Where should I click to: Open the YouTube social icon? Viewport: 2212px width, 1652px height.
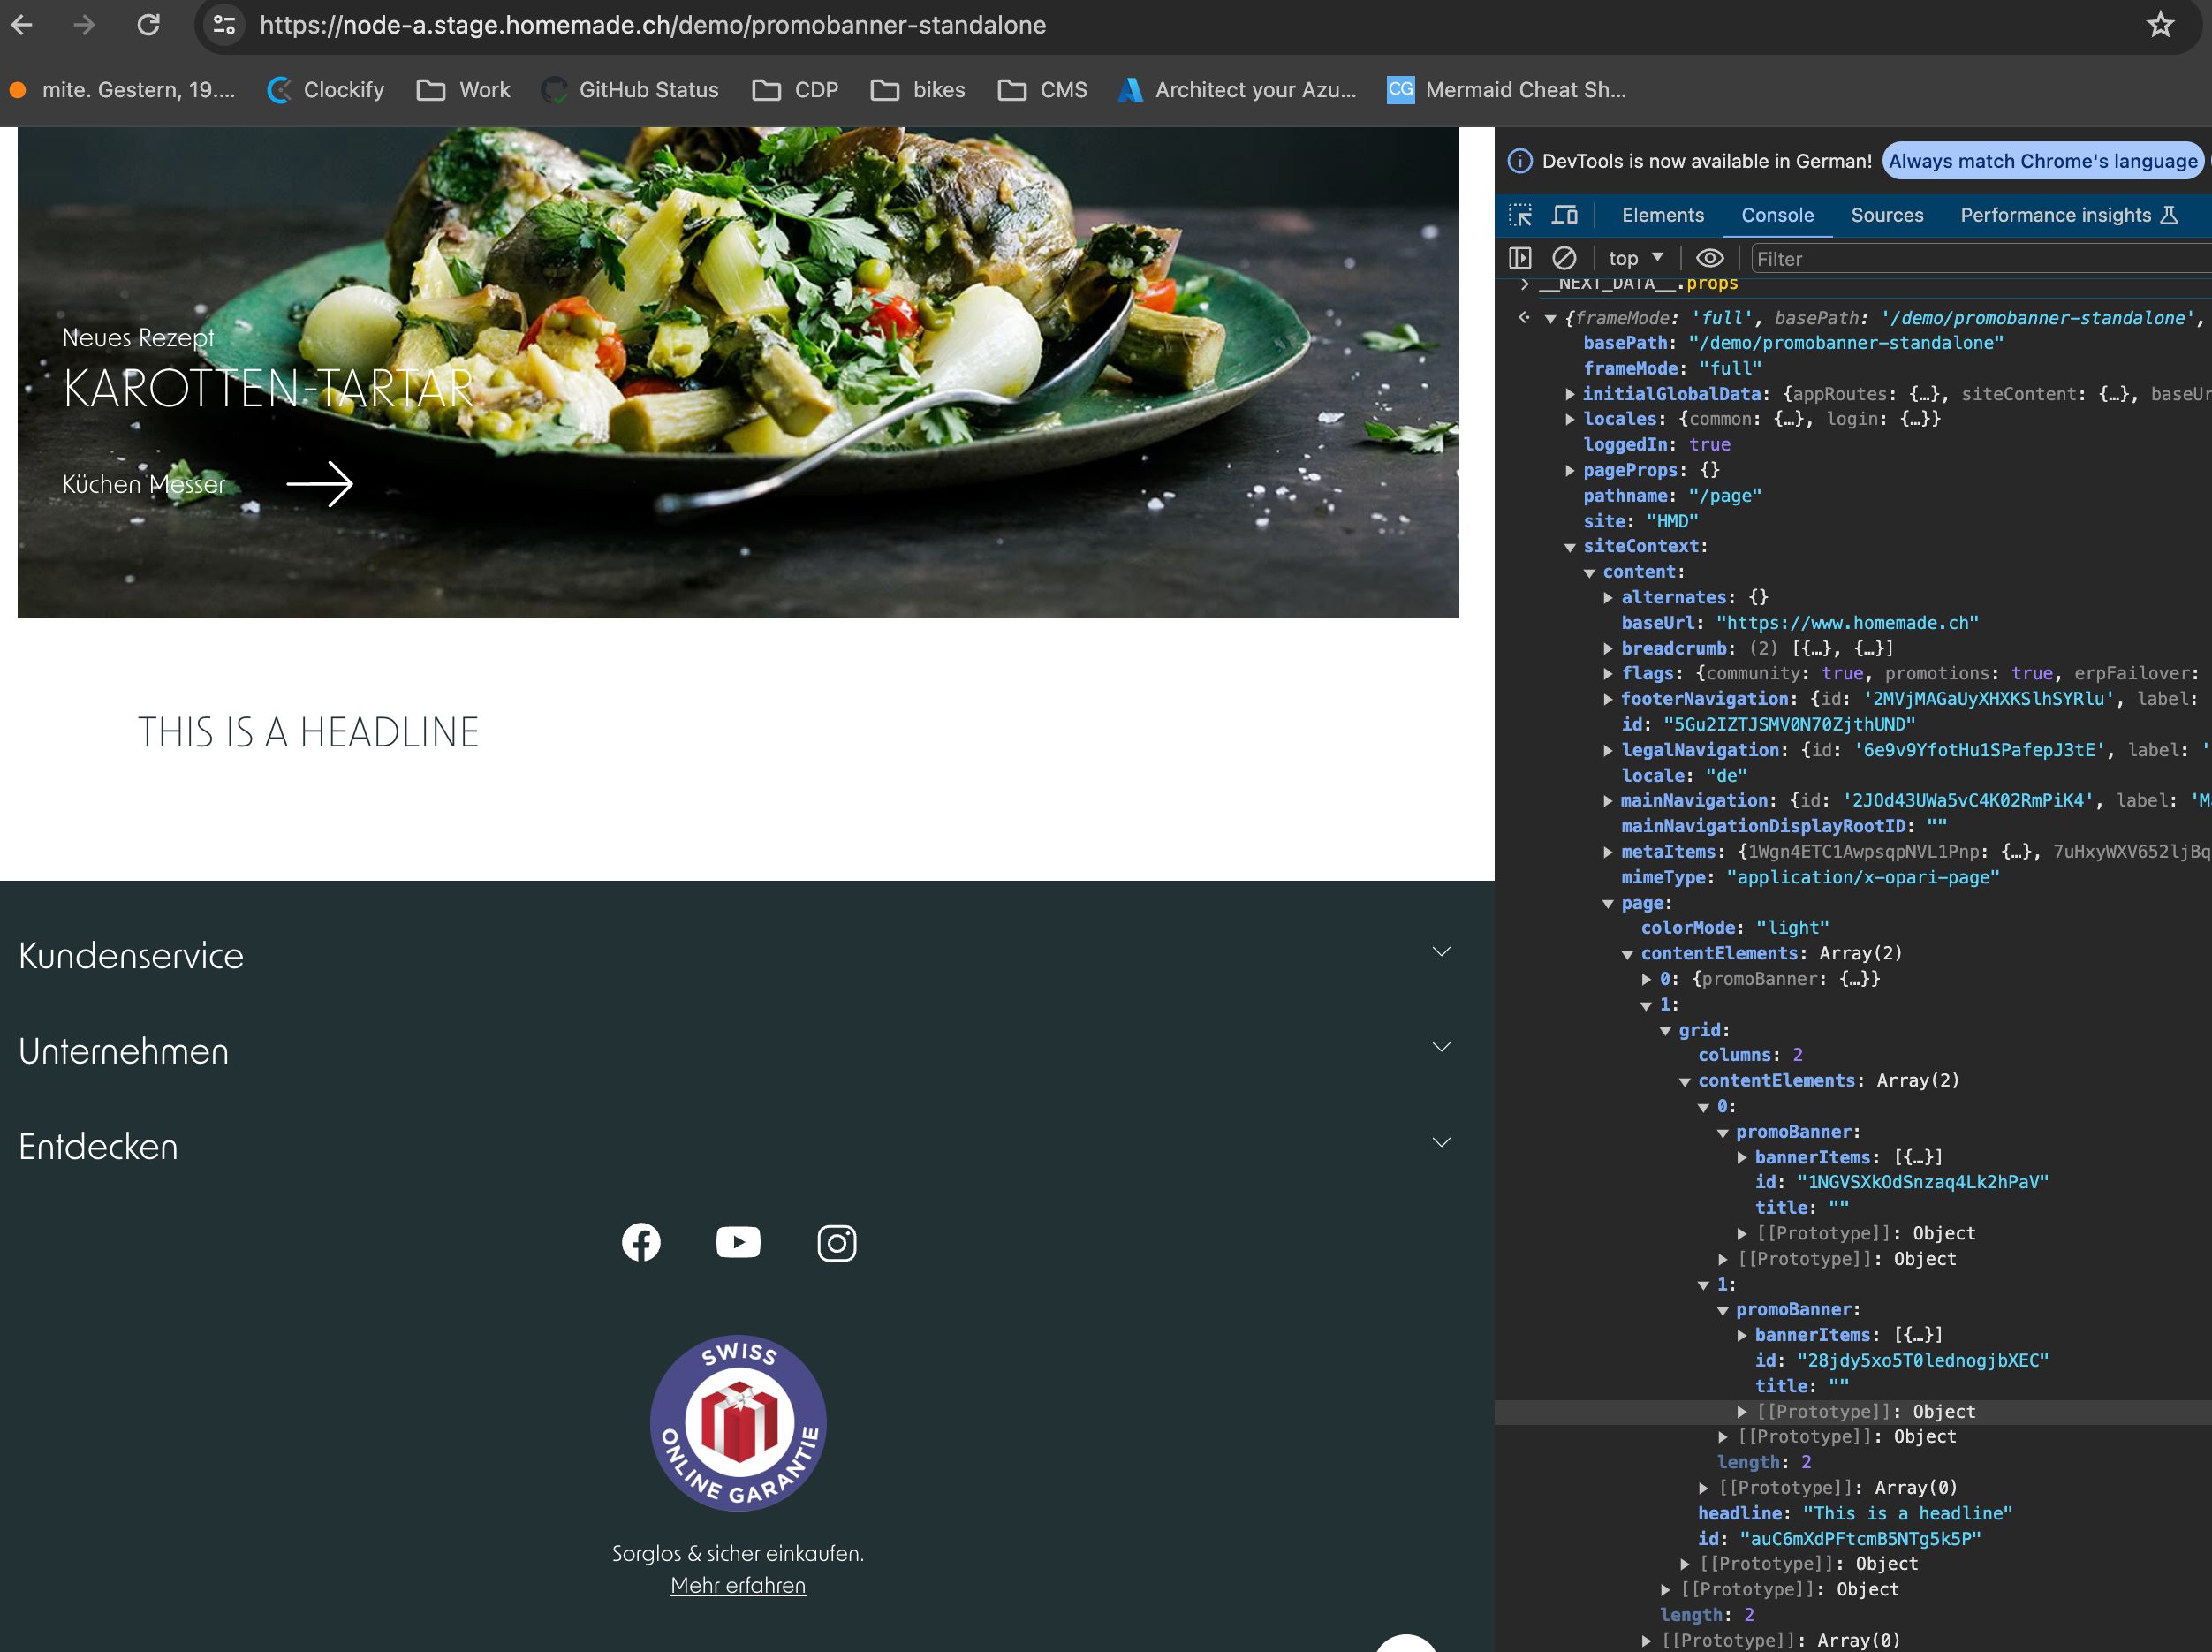coord(738,1242)
